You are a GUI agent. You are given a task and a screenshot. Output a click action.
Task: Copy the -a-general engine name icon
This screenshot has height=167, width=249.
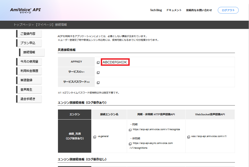coord(95,137)
